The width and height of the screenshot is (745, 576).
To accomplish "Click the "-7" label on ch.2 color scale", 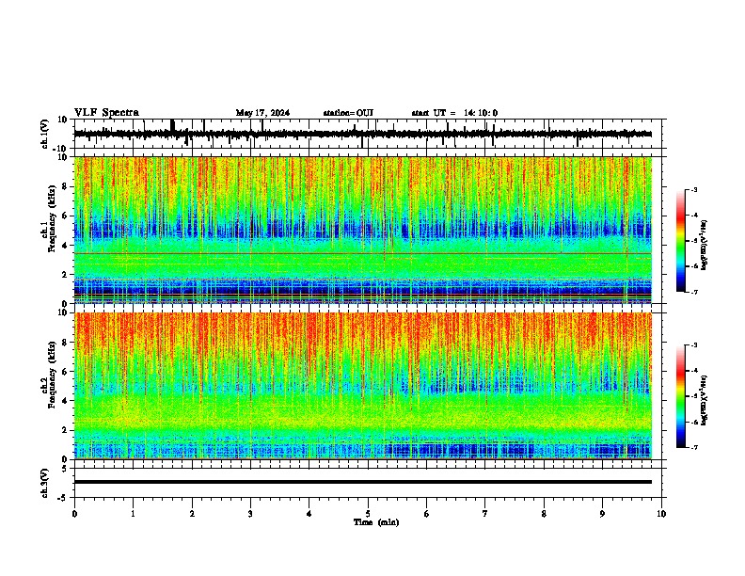I will [x=694, y=447].
